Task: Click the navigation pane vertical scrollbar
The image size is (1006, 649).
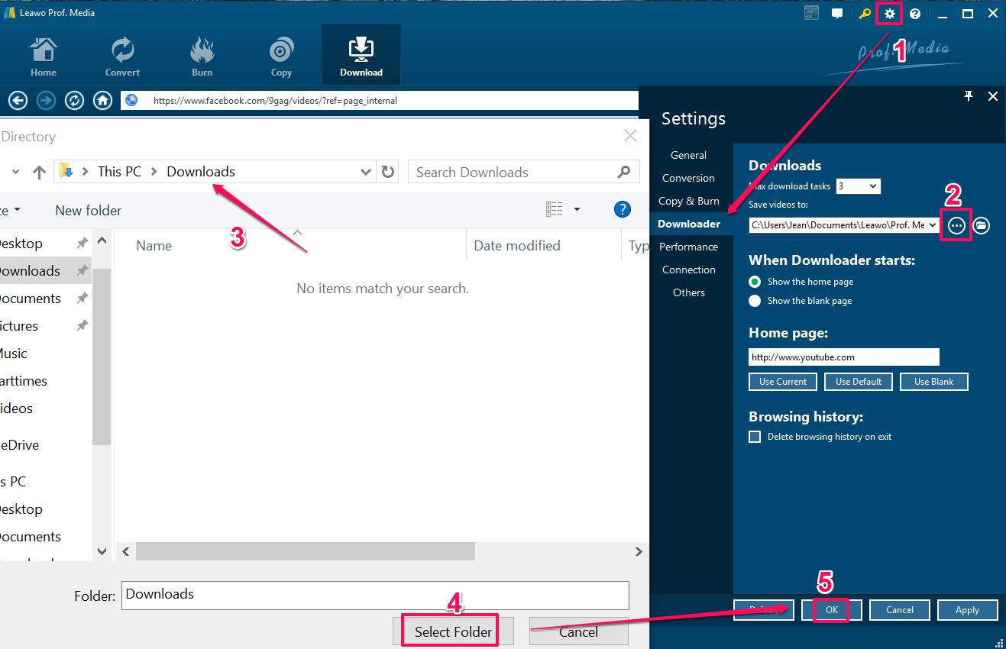Action: (x=102, y=357)
